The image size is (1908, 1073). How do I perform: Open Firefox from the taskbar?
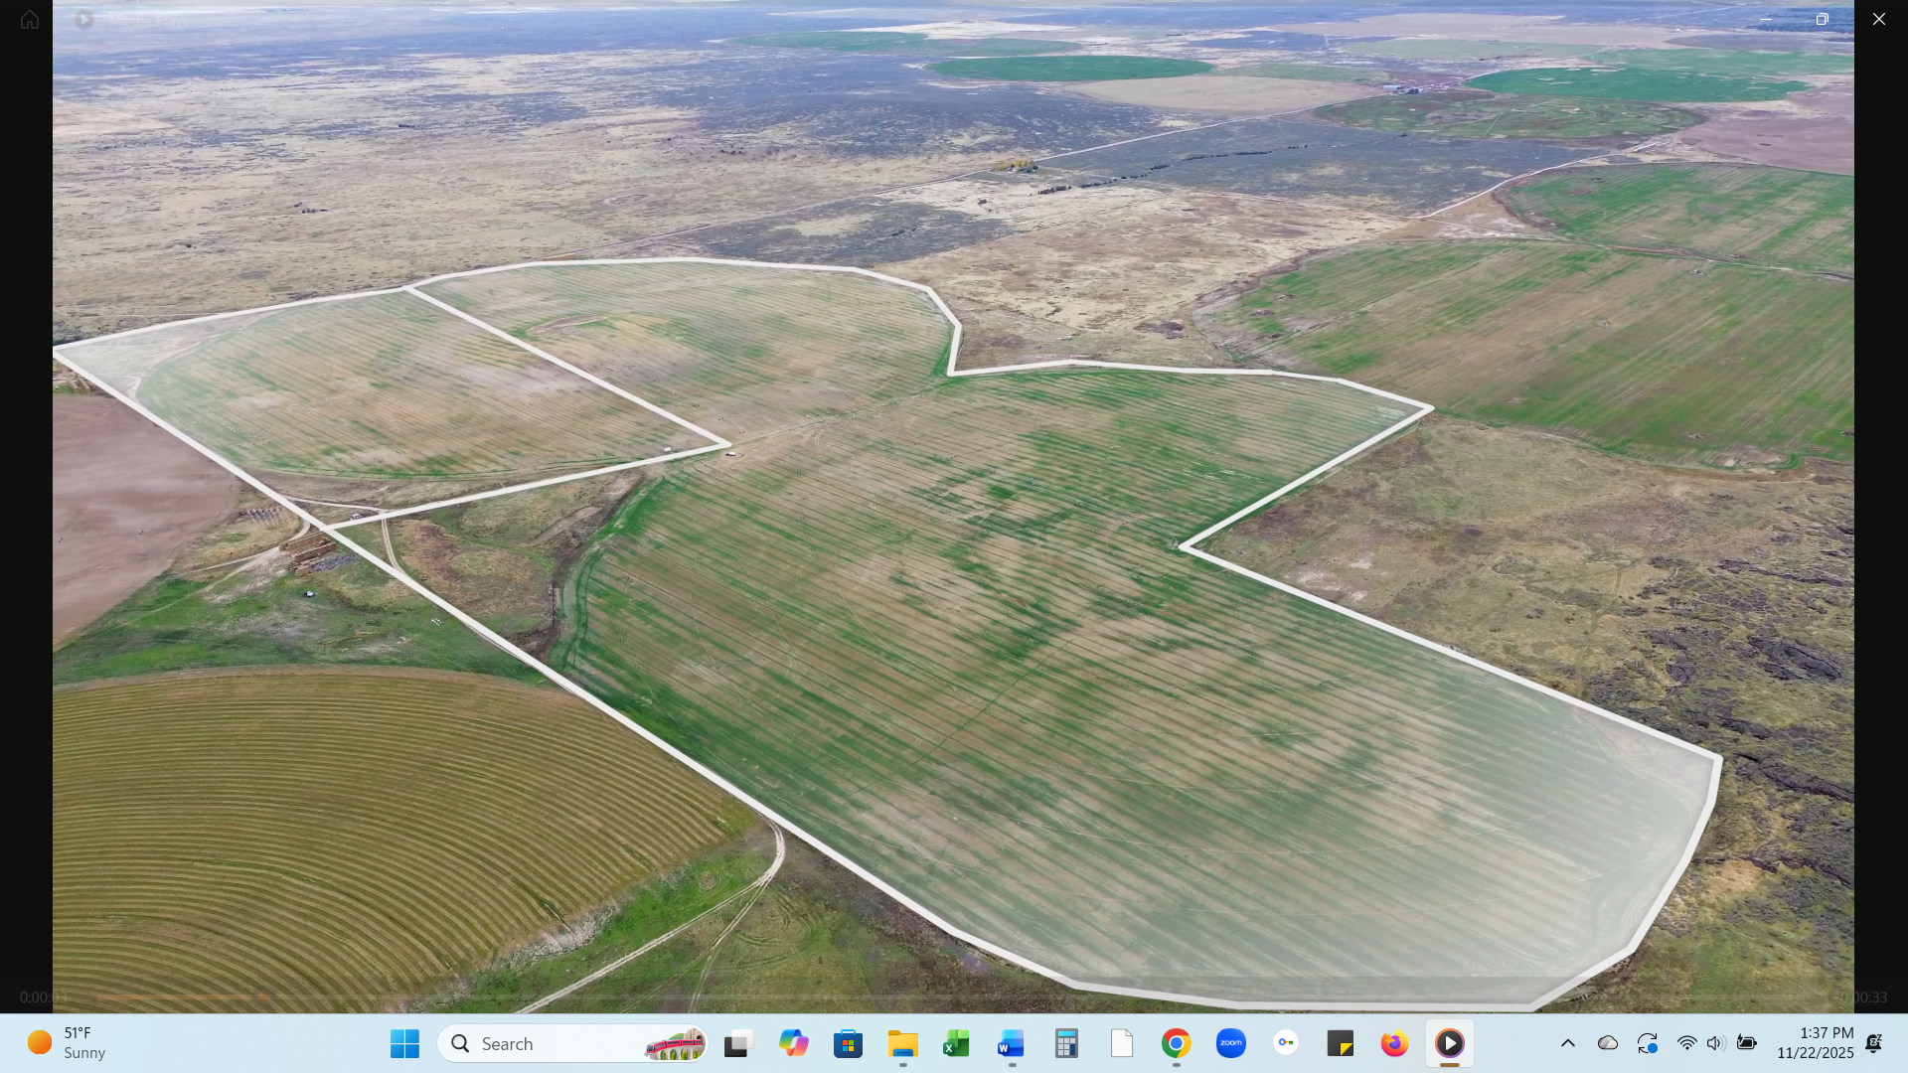pyautogui.click(x=1394, y=1043)
